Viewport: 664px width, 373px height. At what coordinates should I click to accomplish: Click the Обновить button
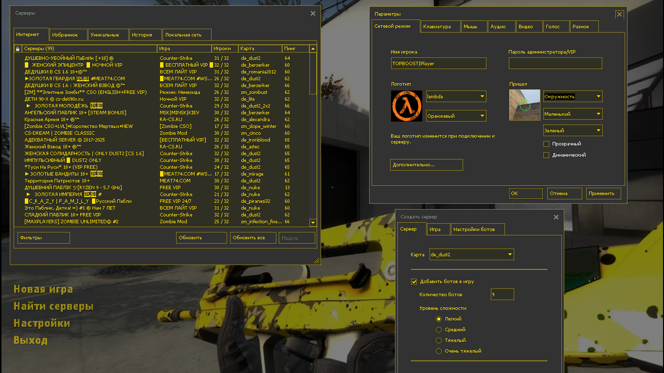(201, 238)
